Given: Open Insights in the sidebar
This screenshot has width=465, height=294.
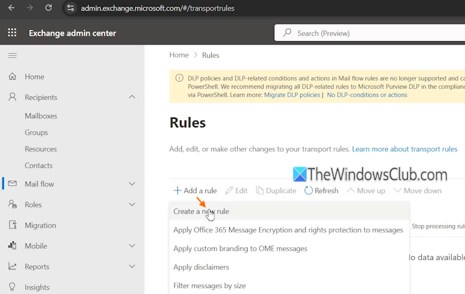Looking at the screenshot, I should point(37,287).
